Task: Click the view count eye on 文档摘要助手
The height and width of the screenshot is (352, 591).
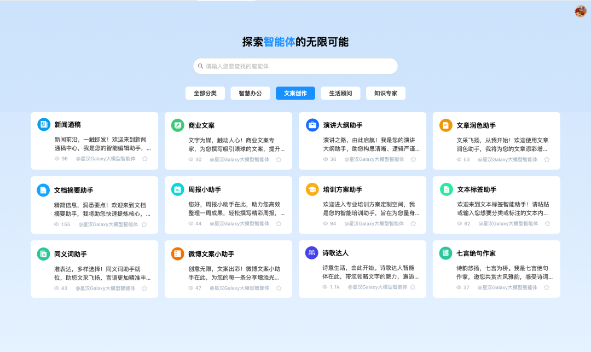Action: (56, 224)
